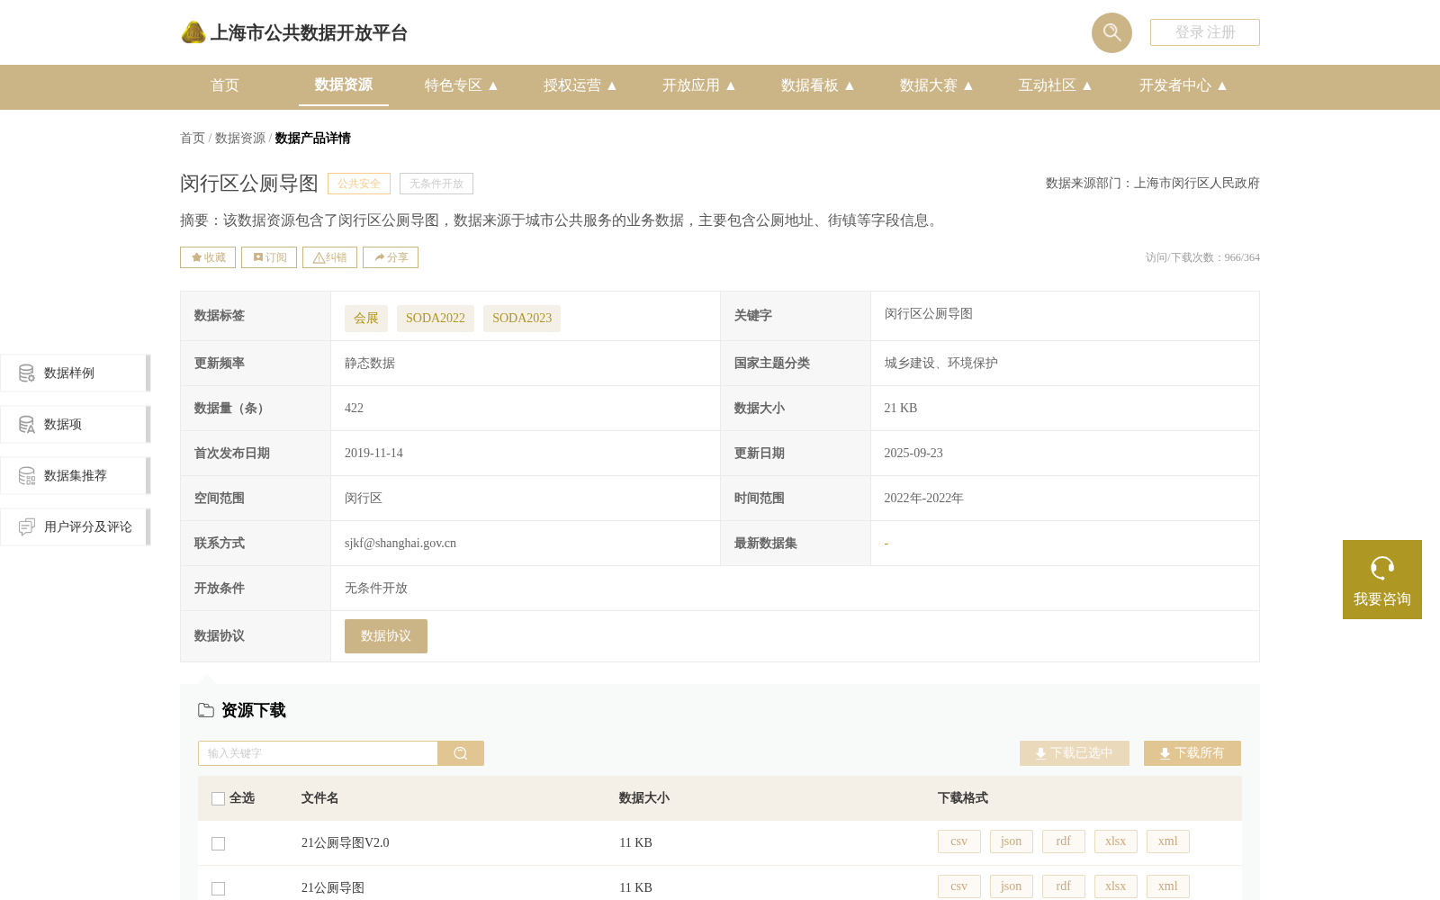Open 用户评分及评论 sidebar panel
Screen dimensions: 1440x900
coord(75,526)
